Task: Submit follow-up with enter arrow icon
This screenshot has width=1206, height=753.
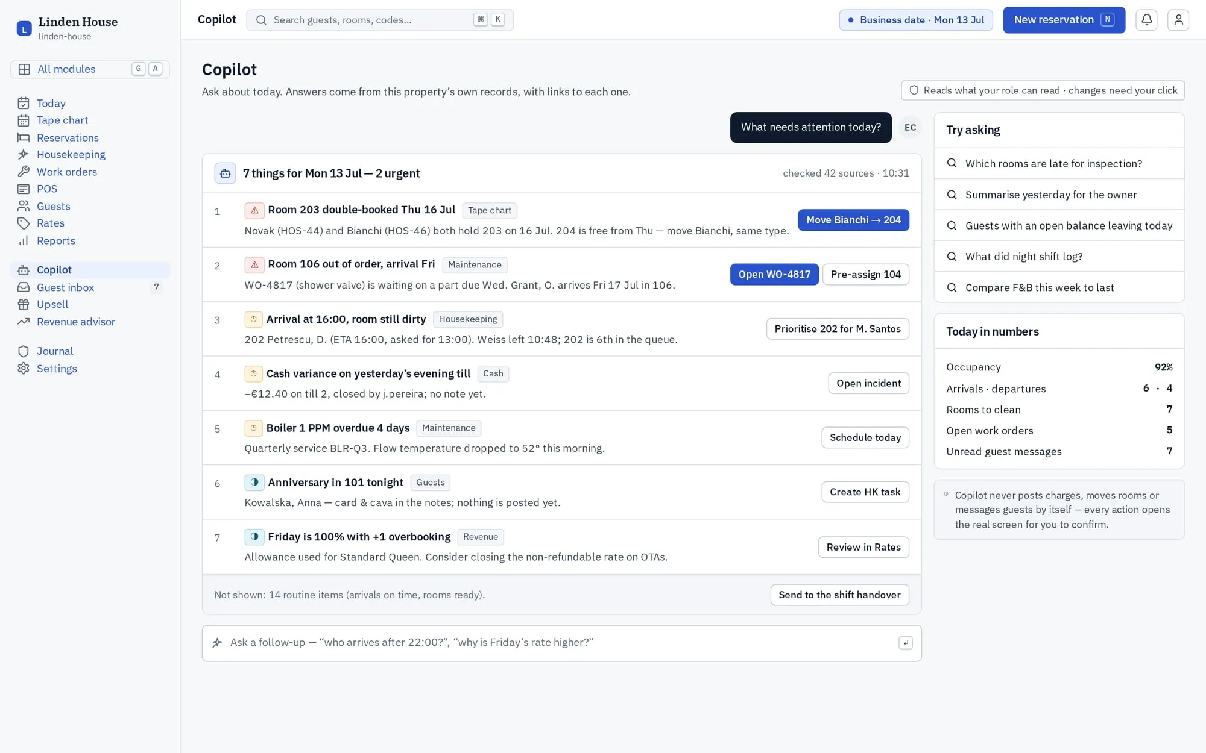Action: point(905,643)
